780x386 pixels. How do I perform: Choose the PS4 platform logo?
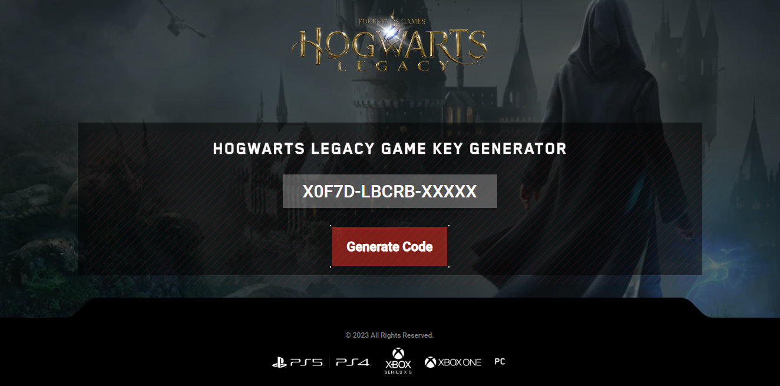point(353,362)
